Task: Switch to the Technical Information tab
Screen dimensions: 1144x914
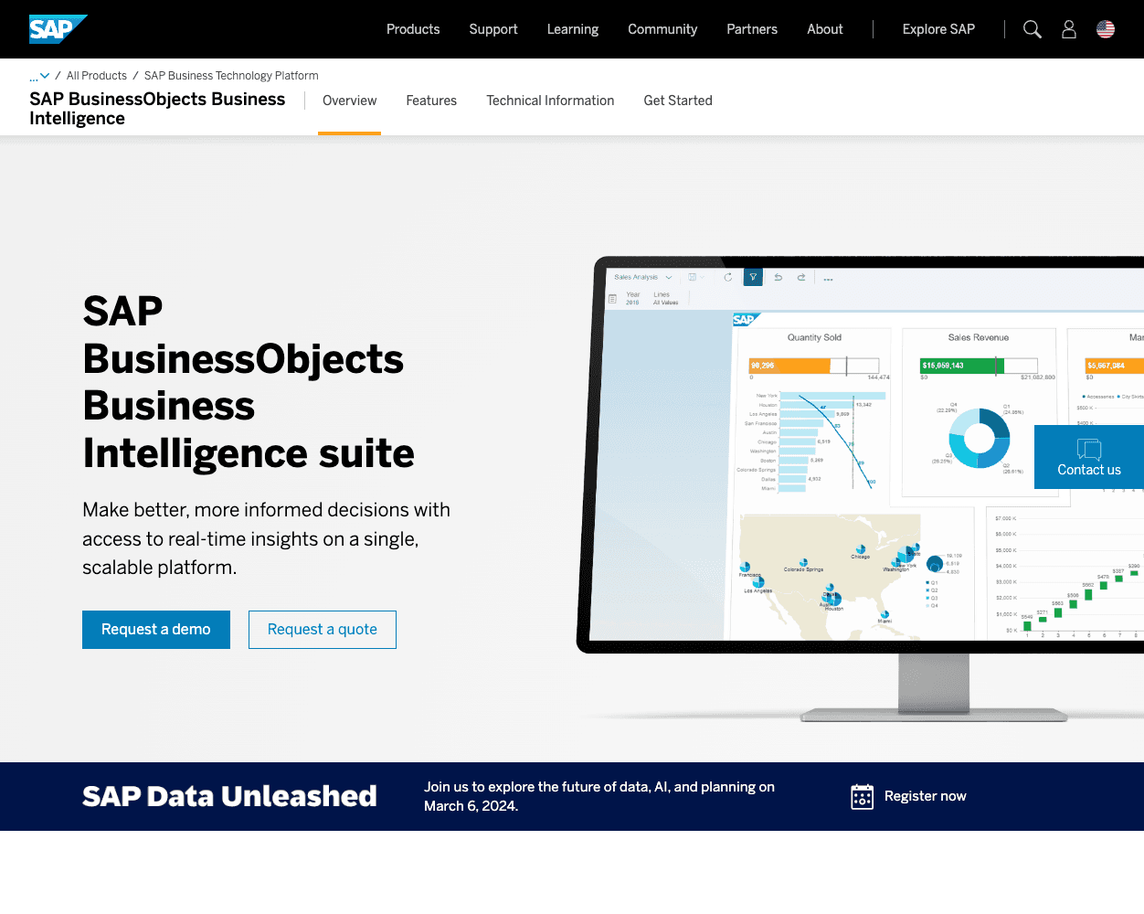Action: pos(550,101)
